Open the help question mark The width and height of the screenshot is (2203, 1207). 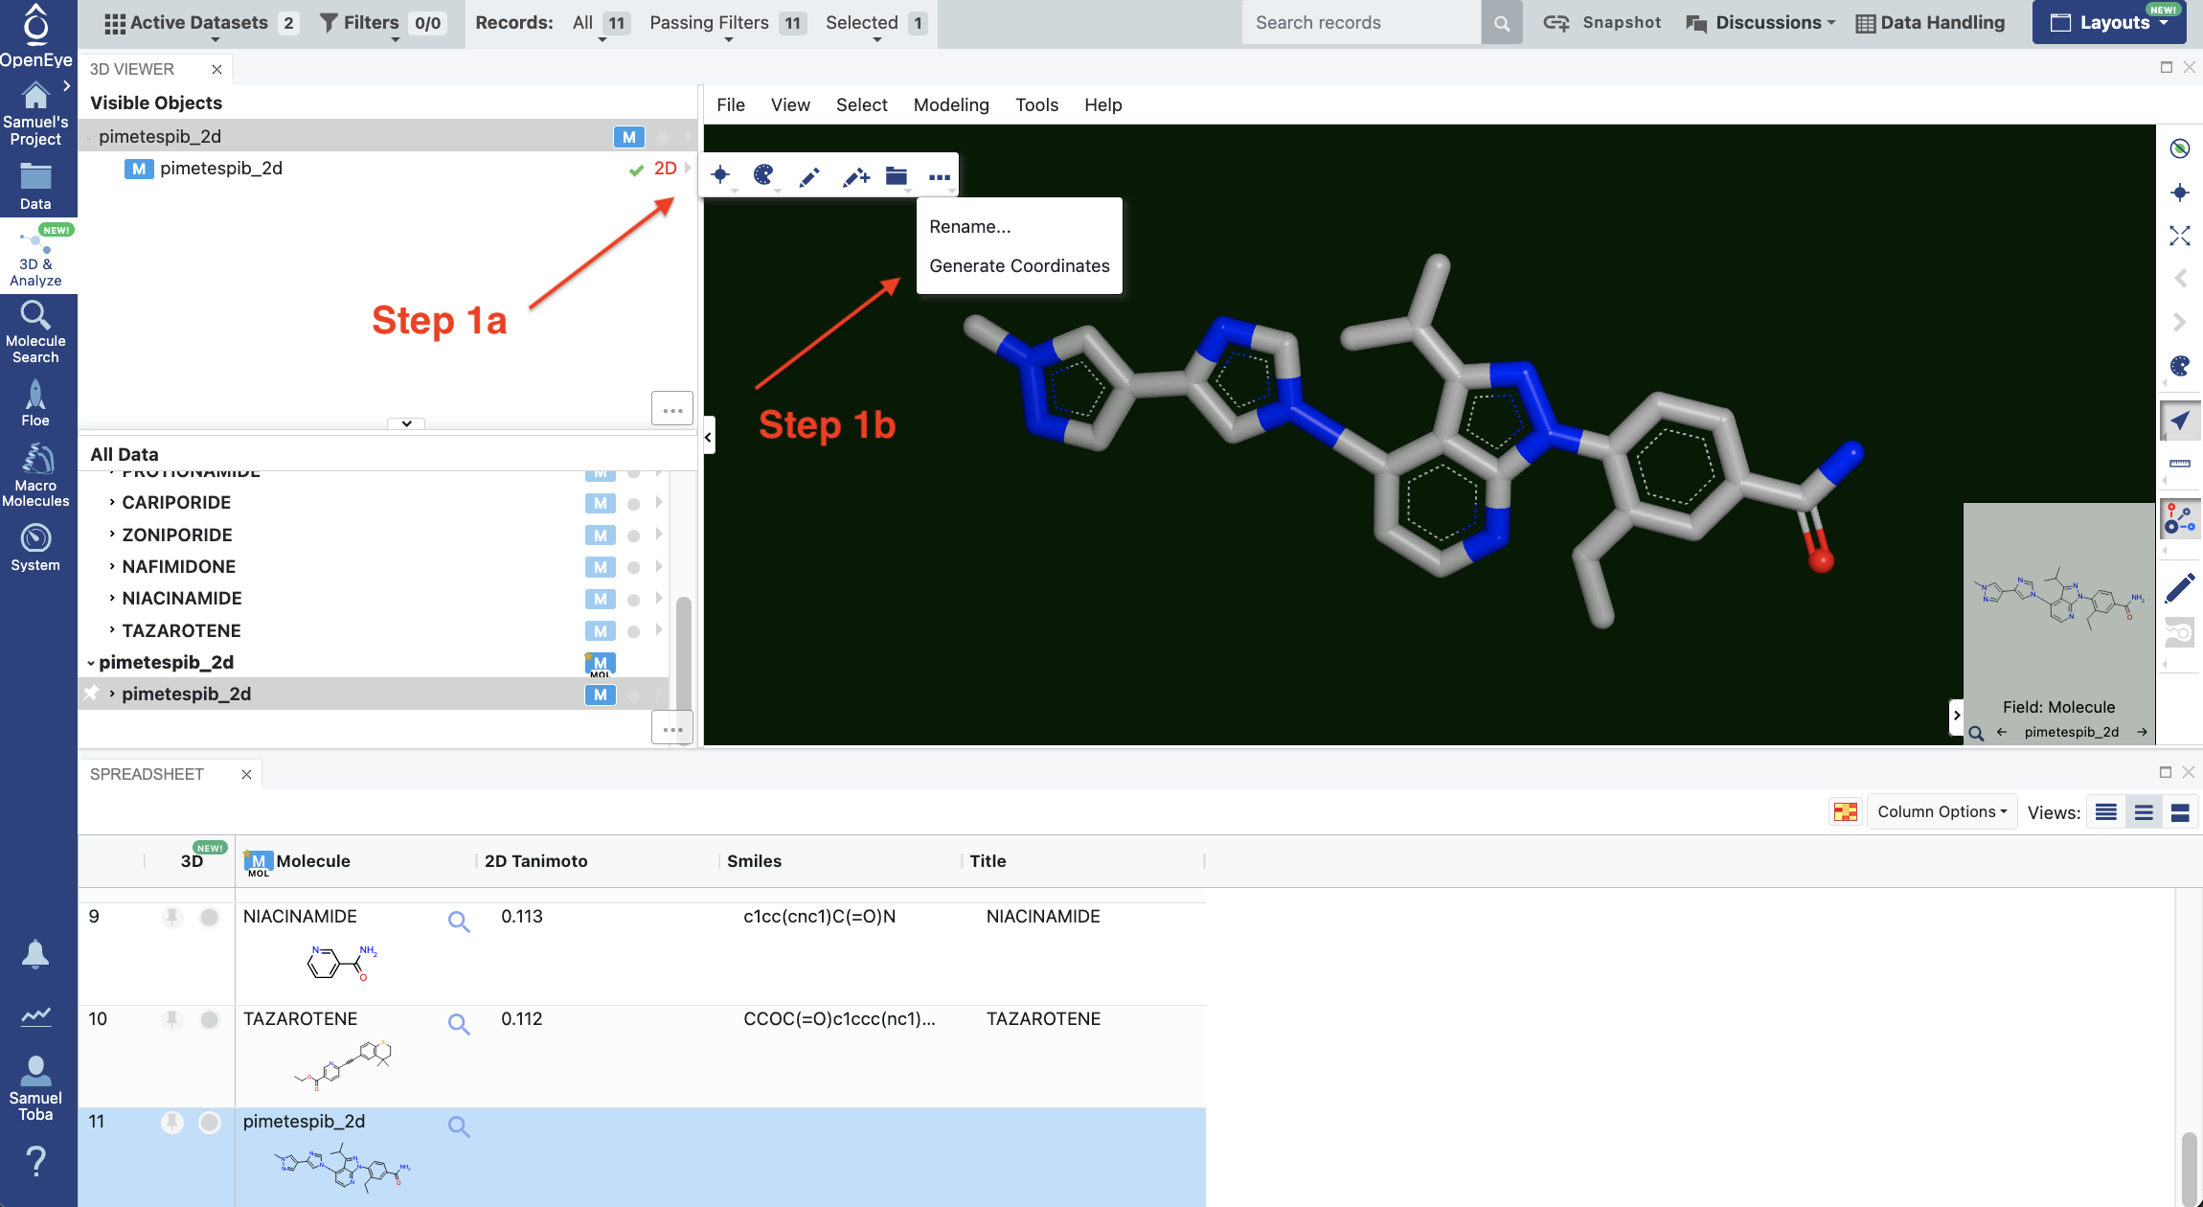pos(35,1161)
